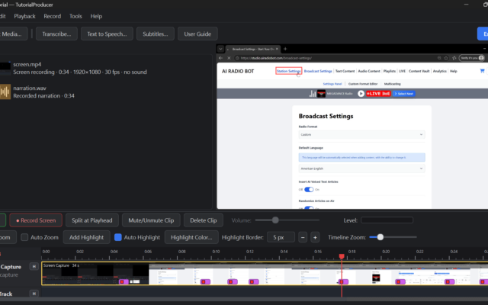
Task: Switch to Custom Format Editor sub-tab
Action: click(363, 84)
